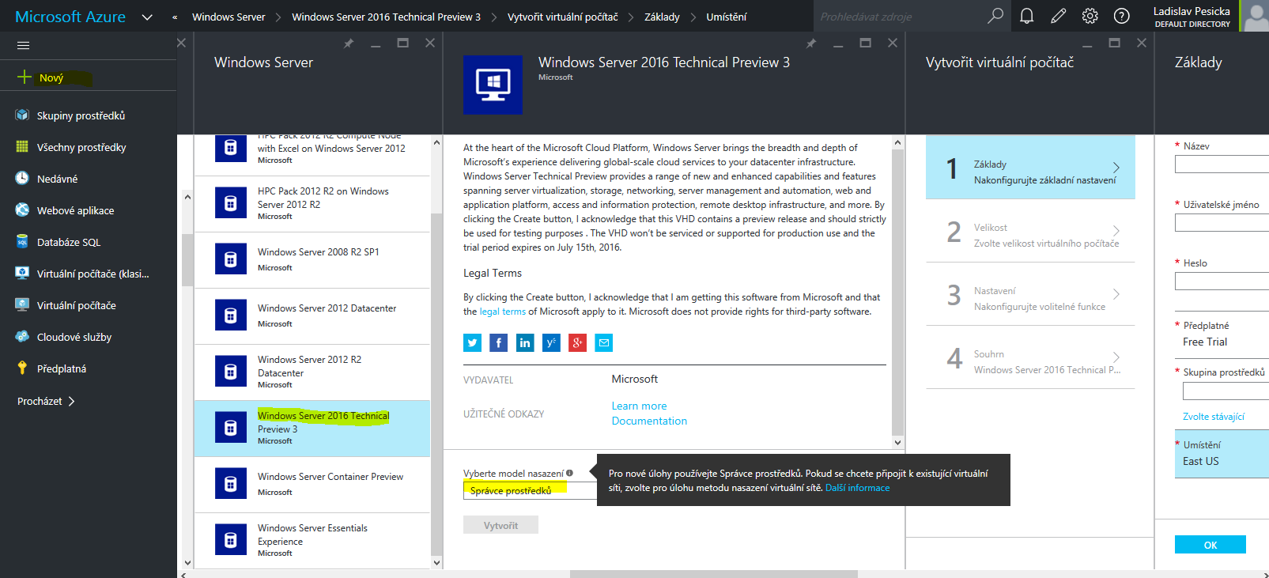Image resolution: width=1269 pixels, height=578 pixels.
Task: Click the Virtuální počítače cube icon
Action: 22,304
